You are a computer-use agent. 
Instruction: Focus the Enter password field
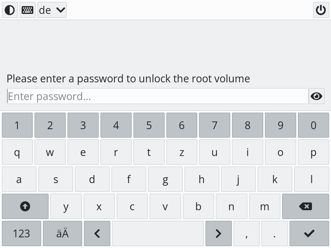click(157, 96)
